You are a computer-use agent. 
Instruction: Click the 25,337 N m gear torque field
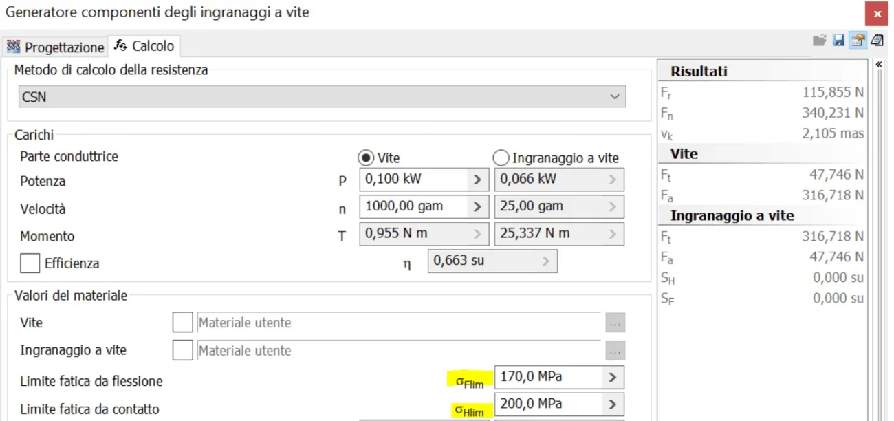coord(549,234)
